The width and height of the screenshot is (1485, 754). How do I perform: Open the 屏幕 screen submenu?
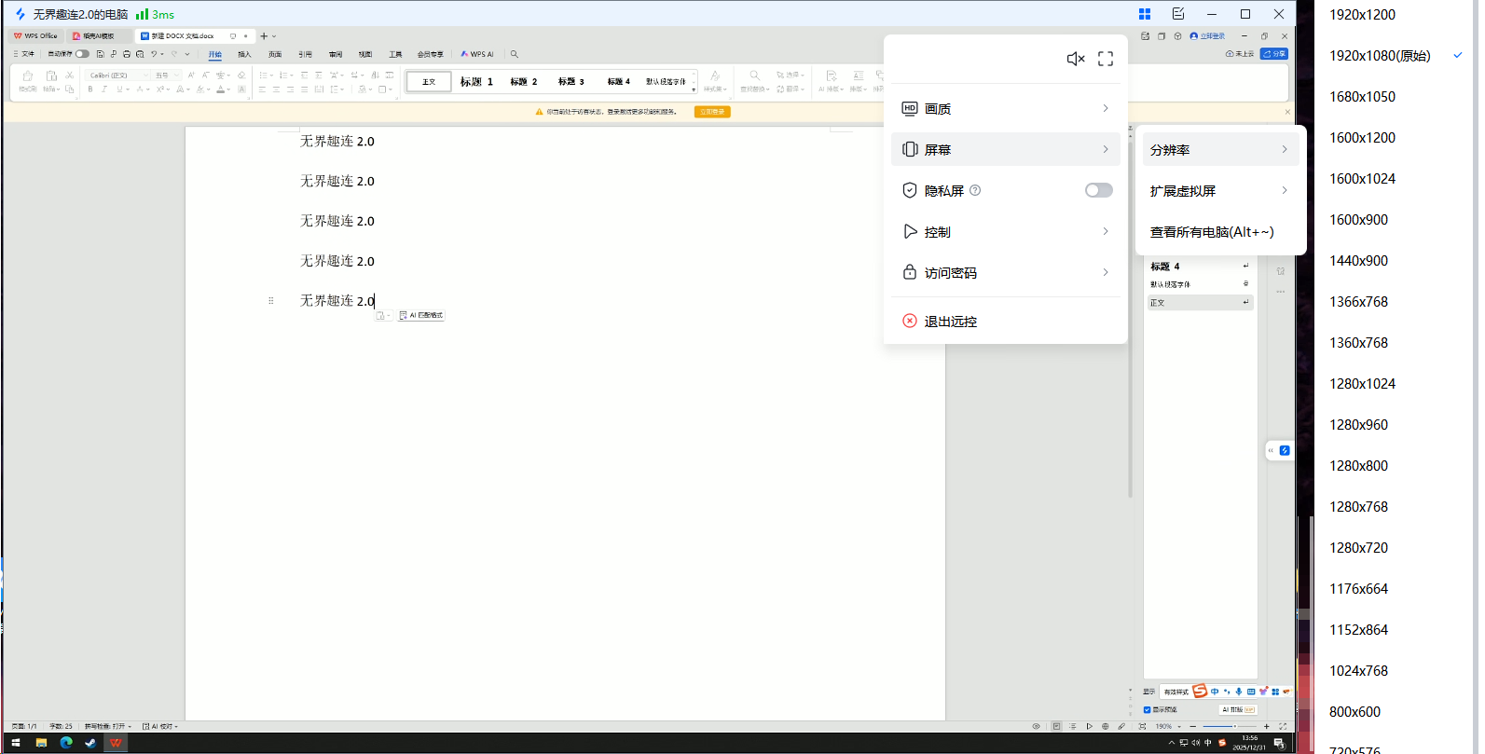pyautogui.click(x=1006, y=149)
